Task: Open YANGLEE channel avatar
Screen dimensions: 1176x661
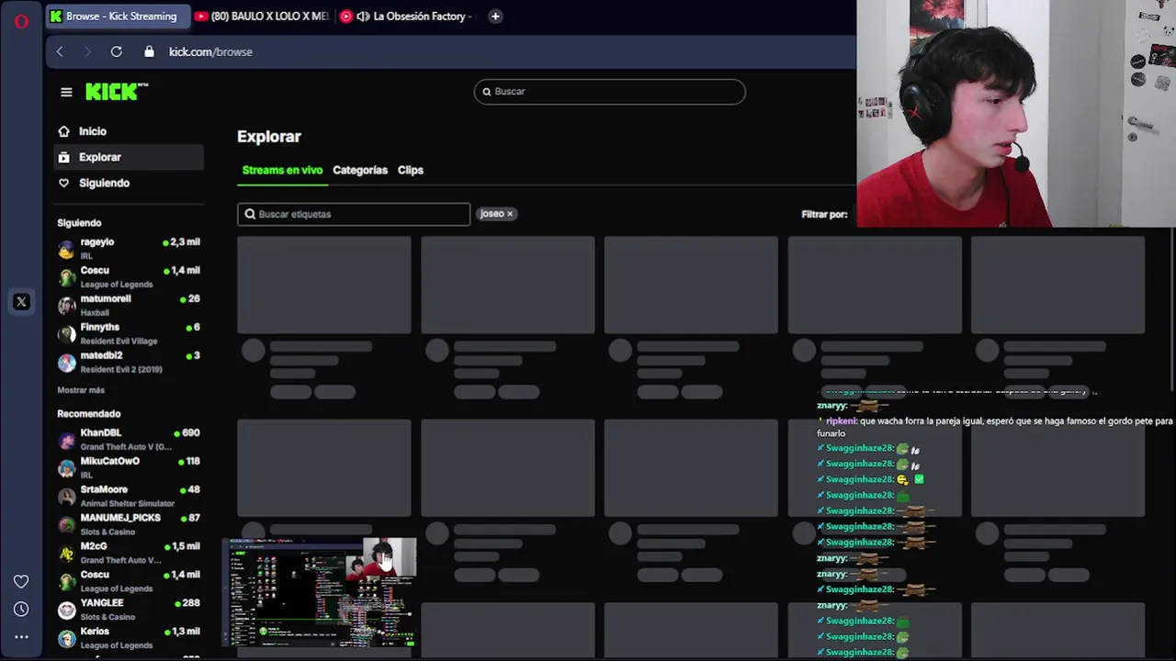Action: [66, 611]
